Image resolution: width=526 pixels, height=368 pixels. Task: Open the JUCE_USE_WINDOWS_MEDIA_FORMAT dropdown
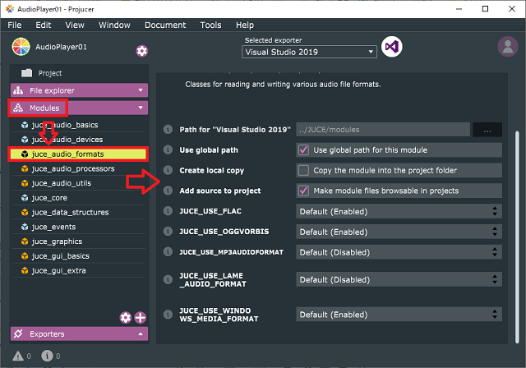(x=399, y=315)
